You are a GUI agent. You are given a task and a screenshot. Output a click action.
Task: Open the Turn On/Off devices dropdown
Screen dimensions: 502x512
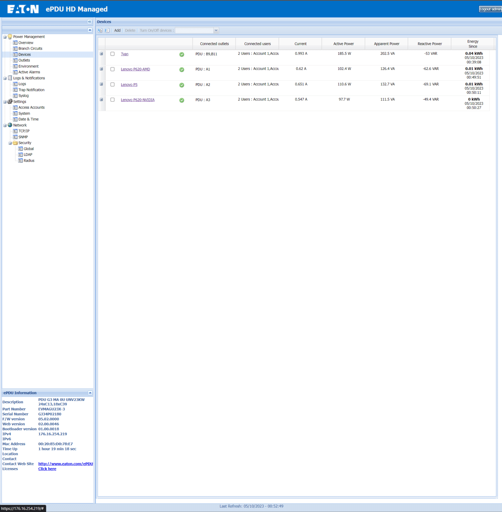(x=216, y=30)
